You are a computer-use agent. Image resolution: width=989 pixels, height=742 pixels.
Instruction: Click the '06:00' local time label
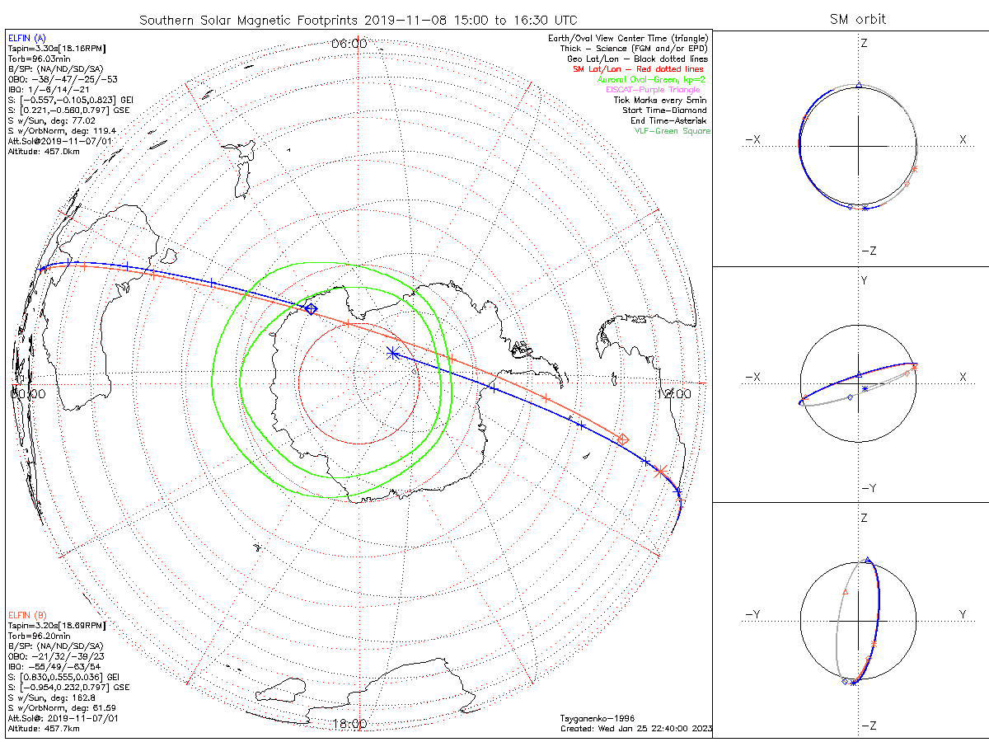(349, 43)
